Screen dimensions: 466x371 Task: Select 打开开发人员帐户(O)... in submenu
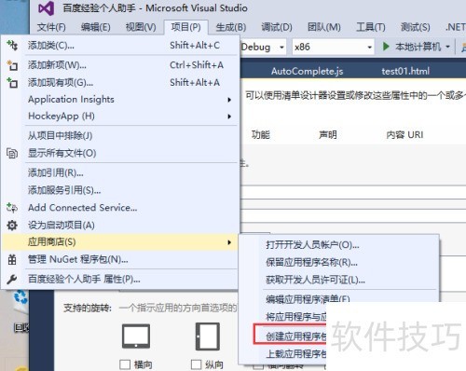338,245
